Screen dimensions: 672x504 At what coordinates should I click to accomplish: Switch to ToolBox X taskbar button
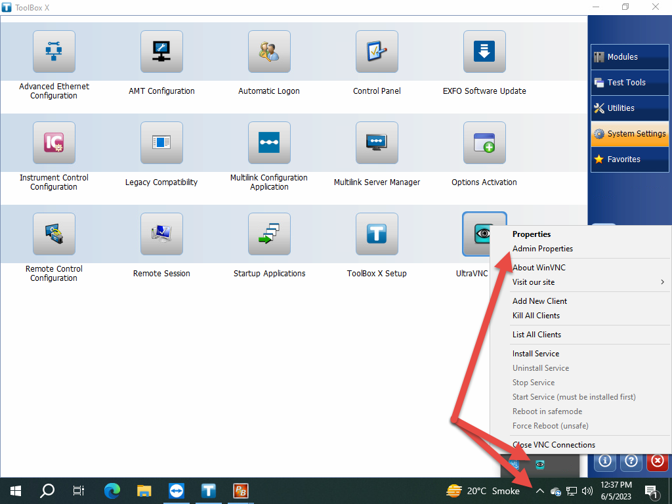(x=208, y=491)
